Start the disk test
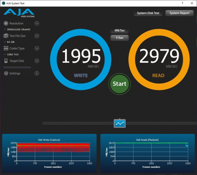Image resolution: width=197 pixels, height=175 pixels. (120, 84)
